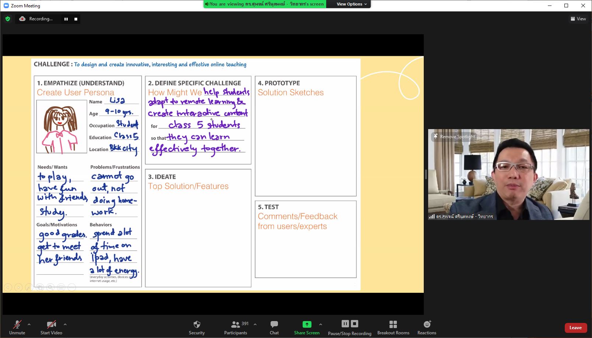Click the Lisa persona drawing on slide
The width and height of the screenshot is (592, 338).
61,127
